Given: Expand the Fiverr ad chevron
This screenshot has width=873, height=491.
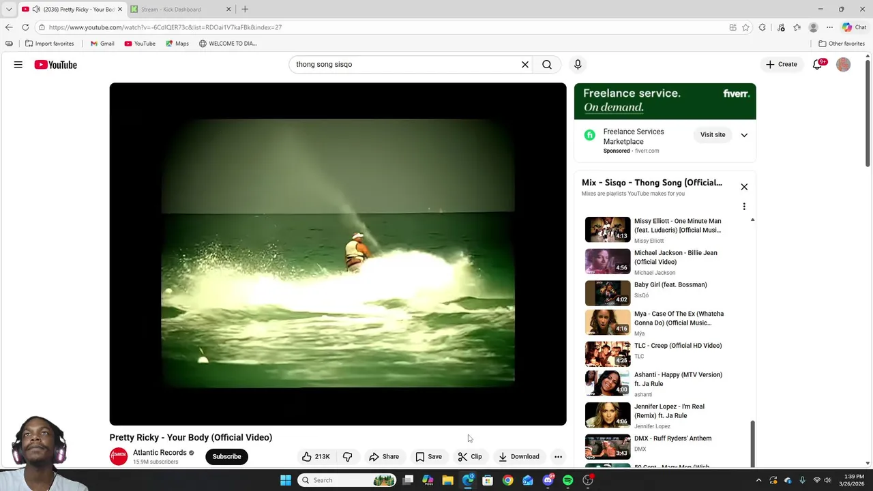Looking at the screenshot, I should tap(744, 135).
